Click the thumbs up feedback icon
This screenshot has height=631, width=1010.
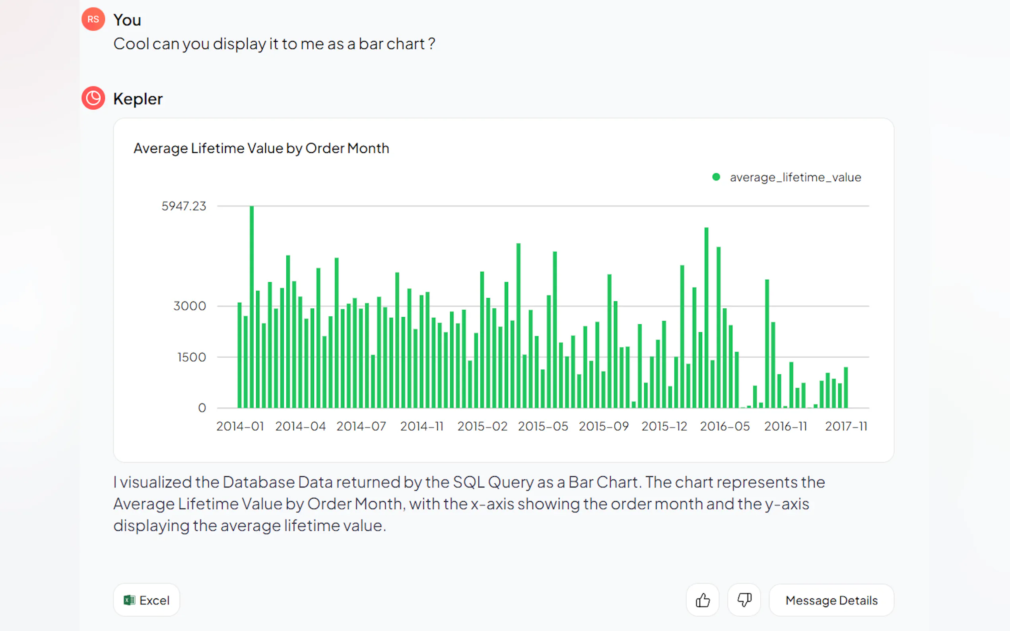coord(702,600)
